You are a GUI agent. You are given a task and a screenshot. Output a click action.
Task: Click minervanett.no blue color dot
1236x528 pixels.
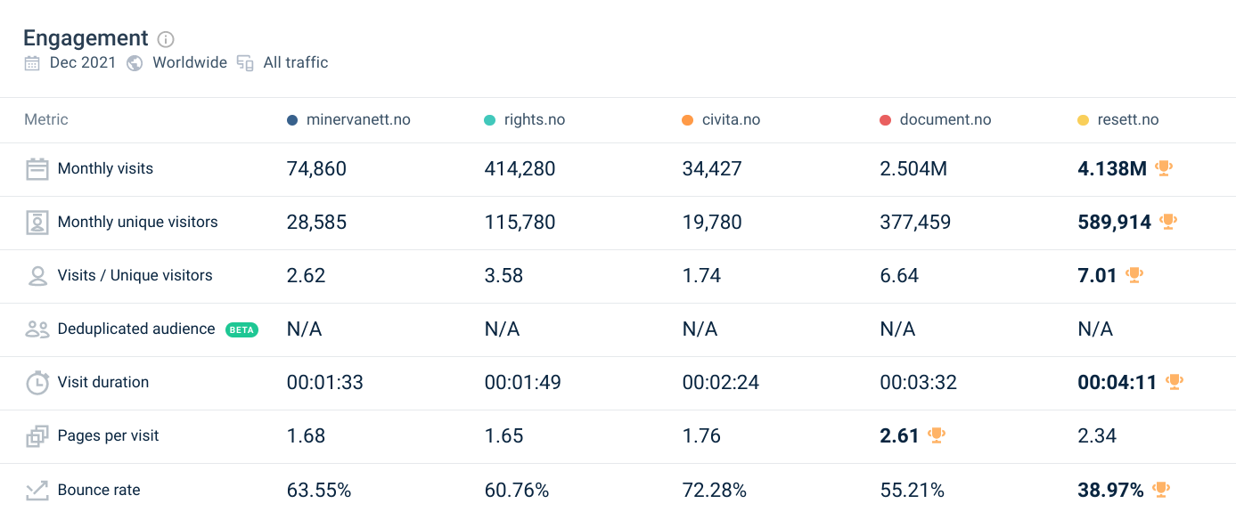292,120
